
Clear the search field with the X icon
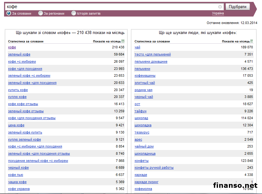(x=220, y=7)
